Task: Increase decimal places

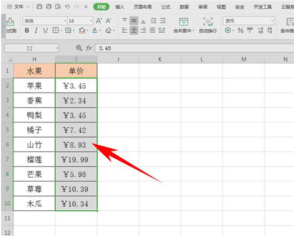Action: tap(260, 30)
